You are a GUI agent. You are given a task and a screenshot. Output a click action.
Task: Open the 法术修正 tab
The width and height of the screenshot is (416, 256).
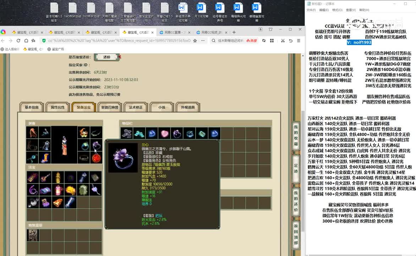click(136, 107)
